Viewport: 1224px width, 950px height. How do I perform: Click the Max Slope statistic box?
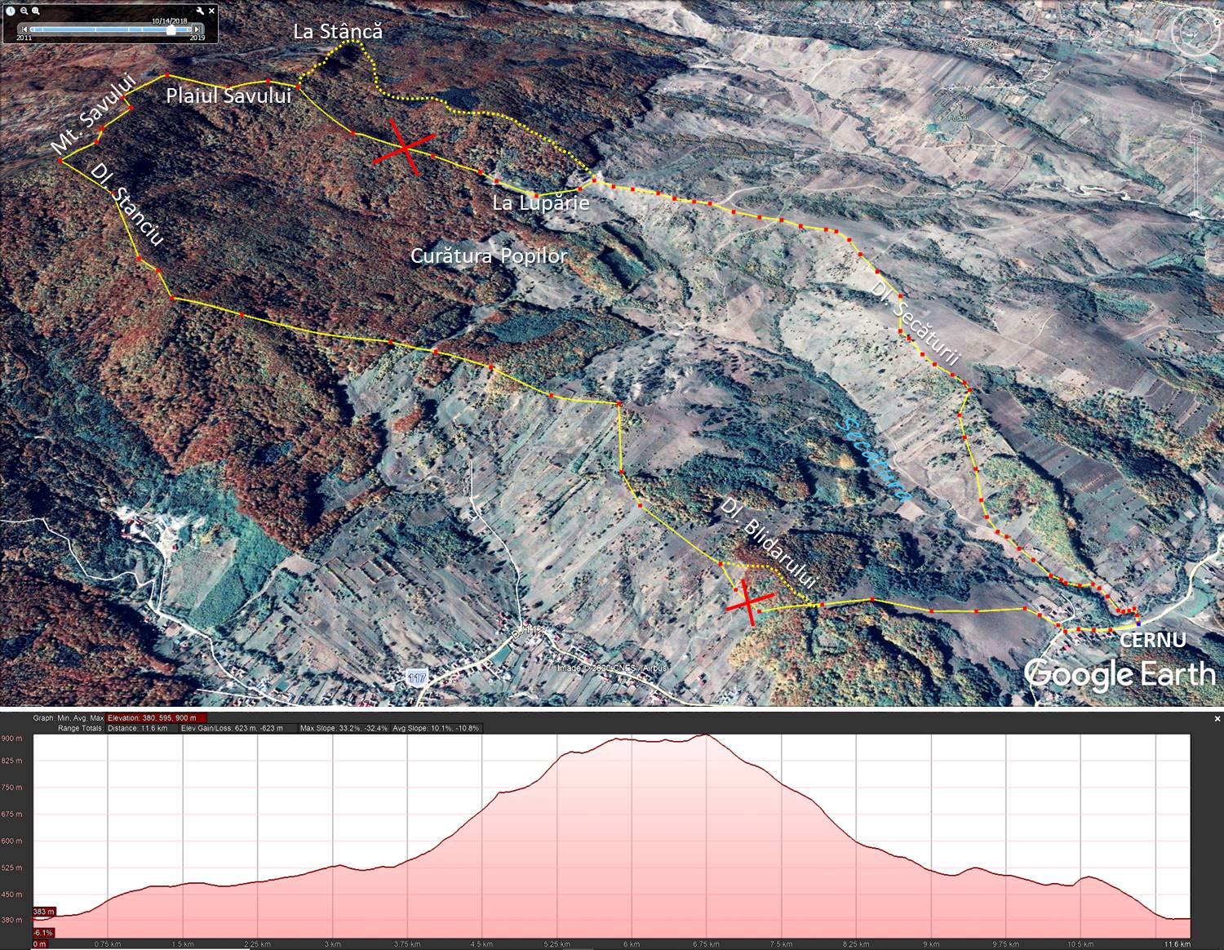pos(343,728)
